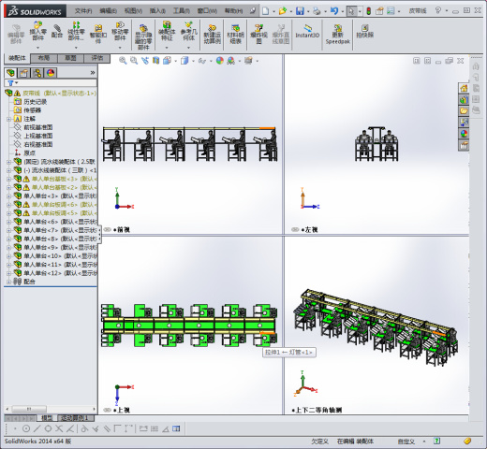Click the Zoom to Fit magnifier icon
The height and width of the screenshot is (449, 487).
pos(123,61)
